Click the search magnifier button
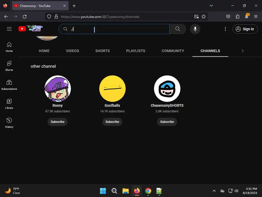The width and height of the screenshot is (262, 197). tap(178, 29)
